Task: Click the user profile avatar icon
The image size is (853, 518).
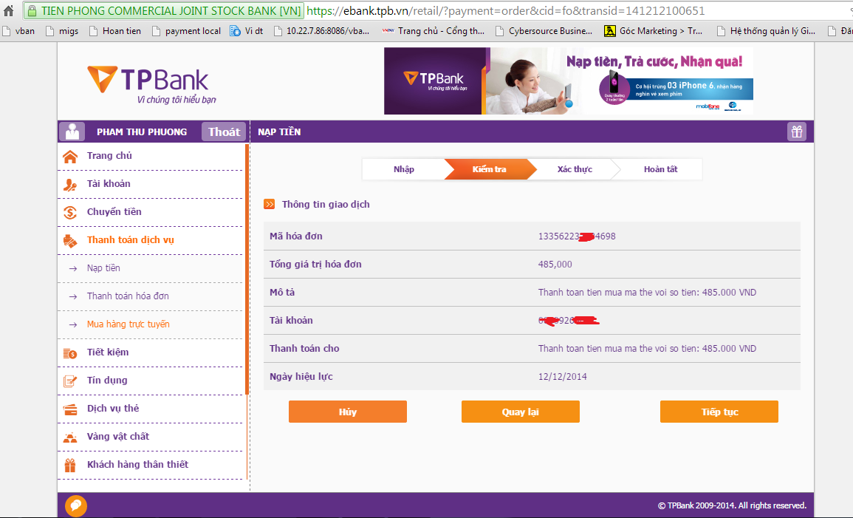Action: click(72, 132)
